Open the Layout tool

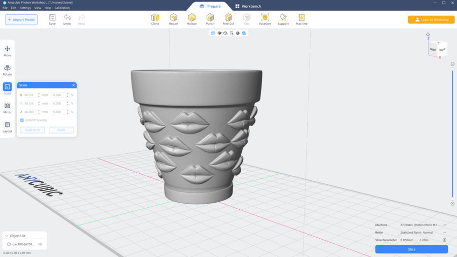click(7, 127)
